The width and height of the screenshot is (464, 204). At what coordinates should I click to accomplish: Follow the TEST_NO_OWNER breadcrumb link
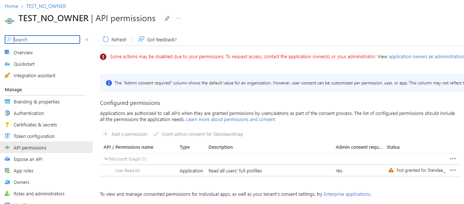tap(46, 6)
